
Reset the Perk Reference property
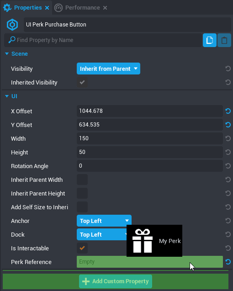tap(228, 262)
